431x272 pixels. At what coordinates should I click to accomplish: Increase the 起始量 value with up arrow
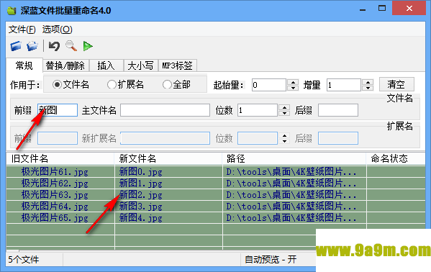coord(293,82)
